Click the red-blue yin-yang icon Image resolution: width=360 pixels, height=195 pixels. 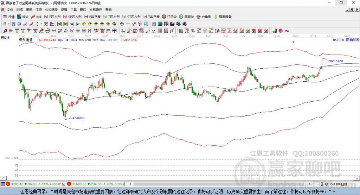281,31
